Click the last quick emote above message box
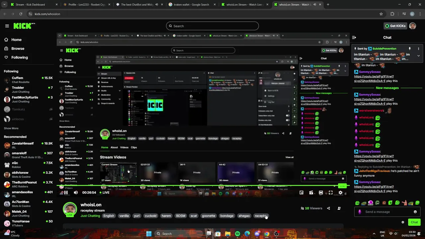Image resolution: width=425 pixels, height=239 pixels. [x=418, y=203]
